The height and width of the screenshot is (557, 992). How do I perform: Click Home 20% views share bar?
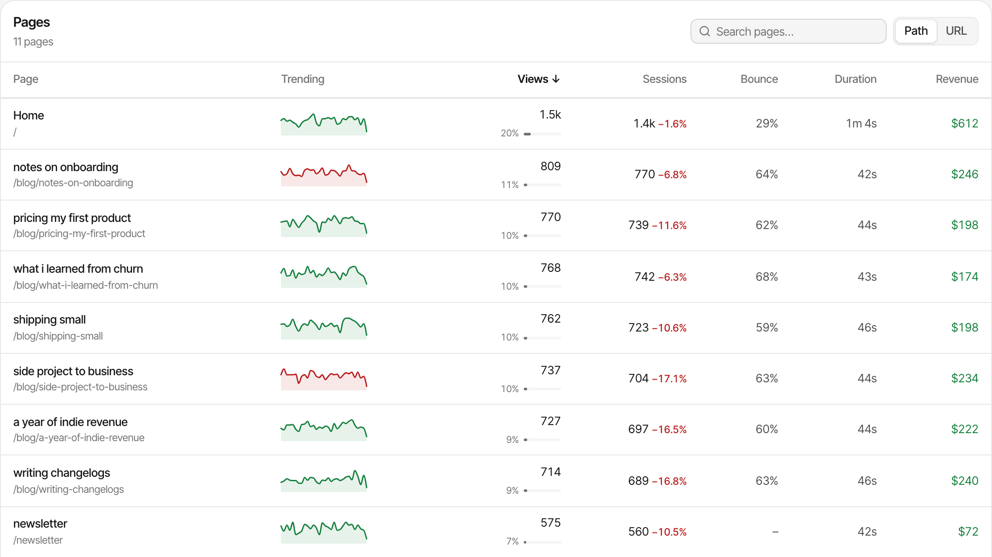[x=542, y=134]
